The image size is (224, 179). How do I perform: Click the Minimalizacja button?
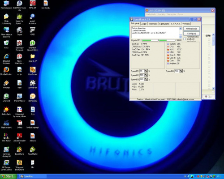coord(191,29)
